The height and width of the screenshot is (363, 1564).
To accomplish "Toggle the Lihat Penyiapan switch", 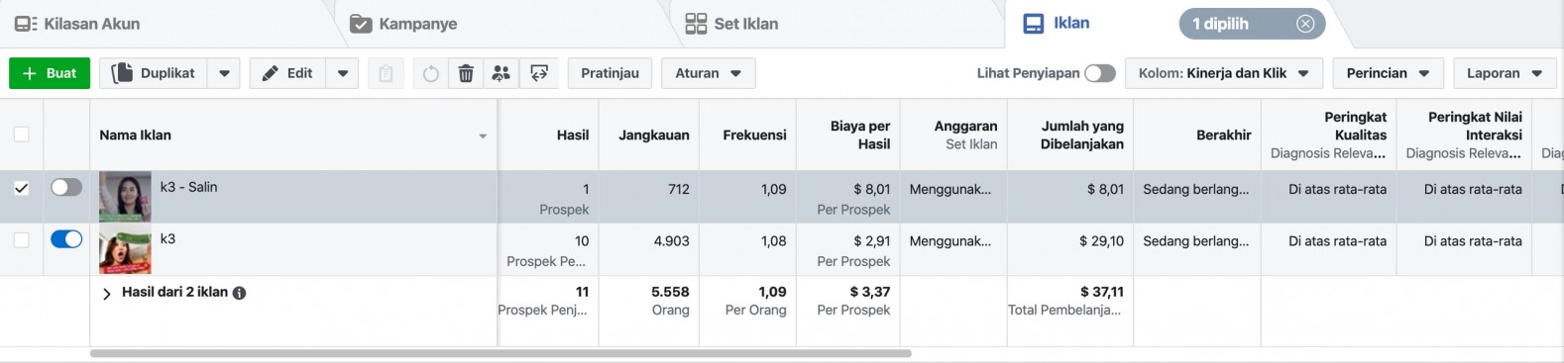I will click(1100, 73).
